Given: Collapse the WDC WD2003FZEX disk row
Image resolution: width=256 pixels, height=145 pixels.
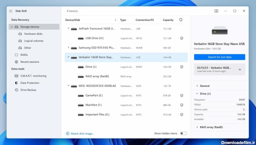Looking at the screenshot, I should tap(68, 85).
